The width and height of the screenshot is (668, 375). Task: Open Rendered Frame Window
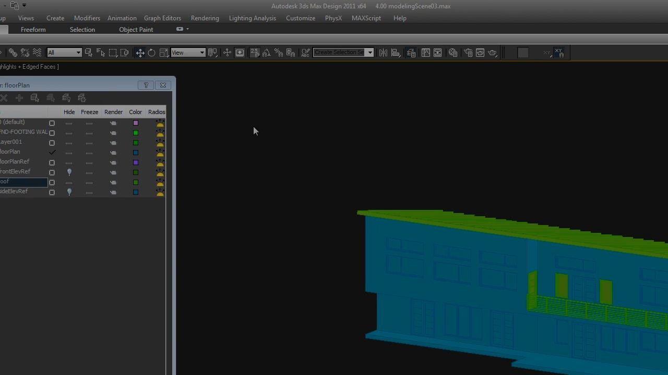pos(480,53)
